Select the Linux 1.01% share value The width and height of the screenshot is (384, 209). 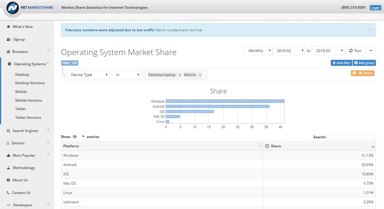click(x=368, y=193)
